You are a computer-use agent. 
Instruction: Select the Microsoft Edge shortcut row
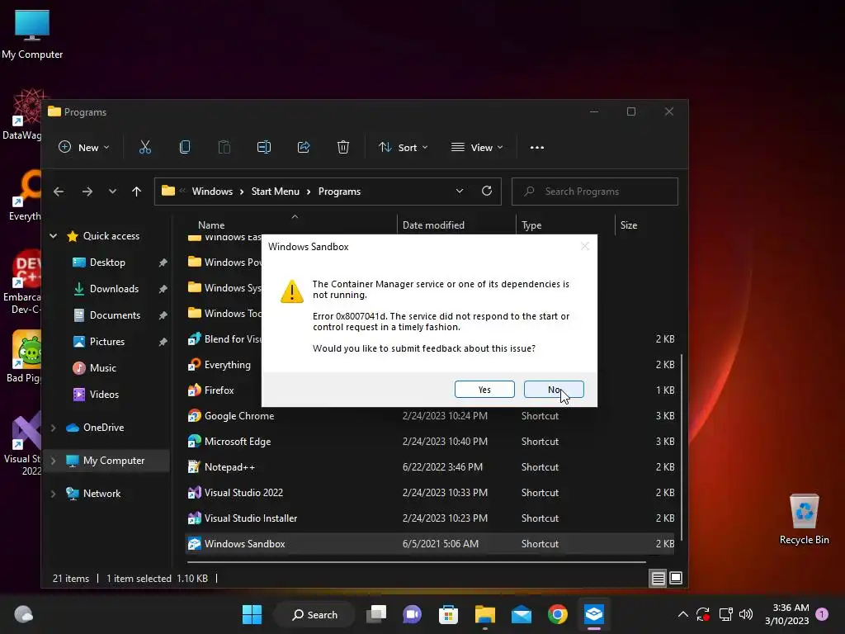coord(429,442)
